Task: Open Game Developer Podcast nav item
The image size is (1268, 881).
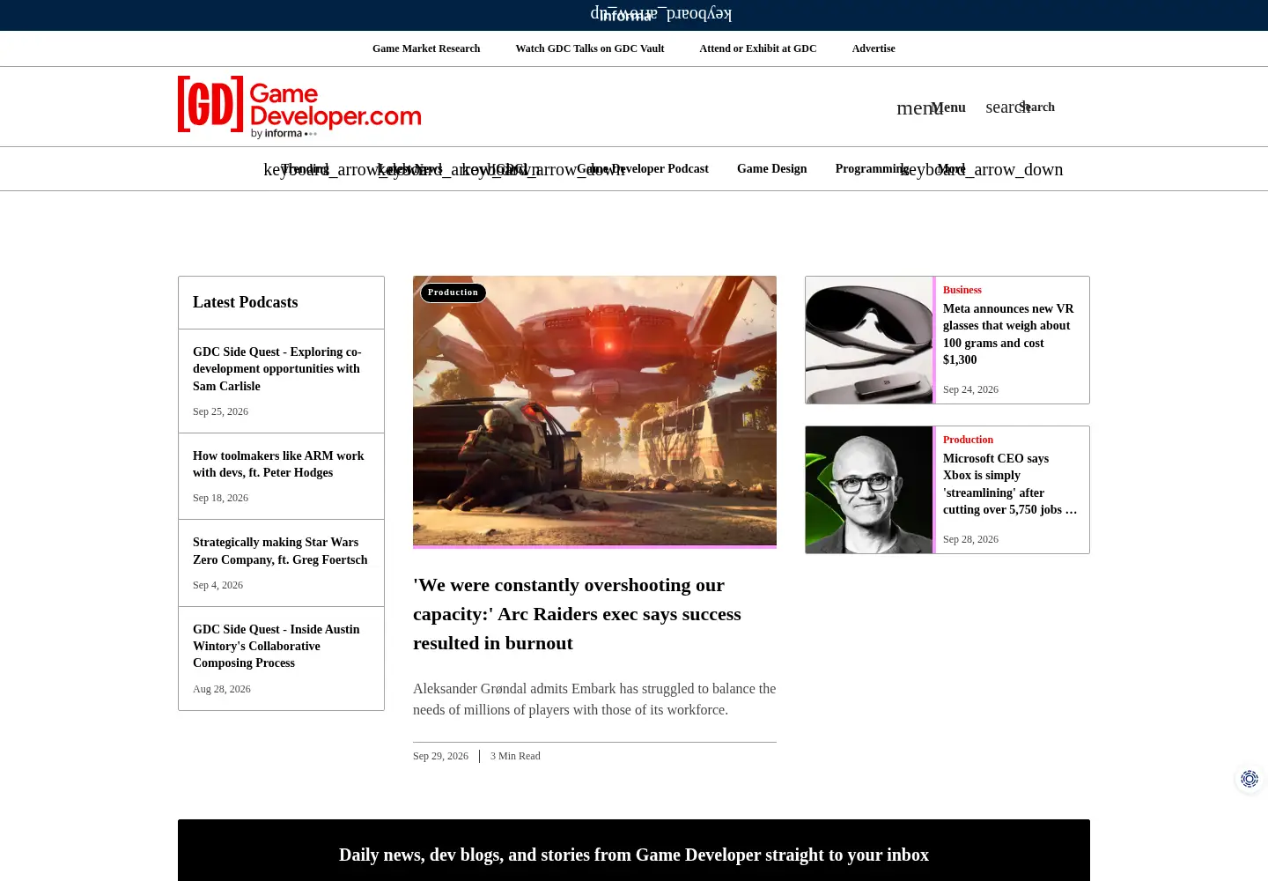Action: [x=643, y=169]
